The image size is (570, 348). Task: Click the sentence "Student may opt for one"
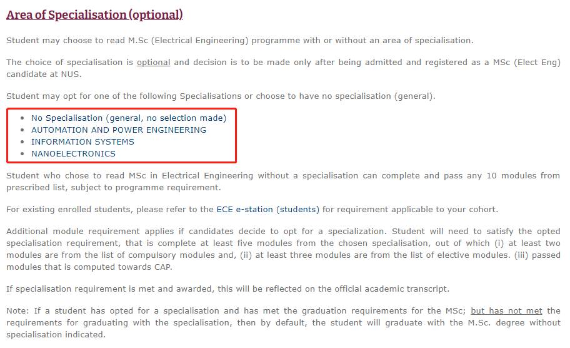pyautogui.click(x=221, y=96)
